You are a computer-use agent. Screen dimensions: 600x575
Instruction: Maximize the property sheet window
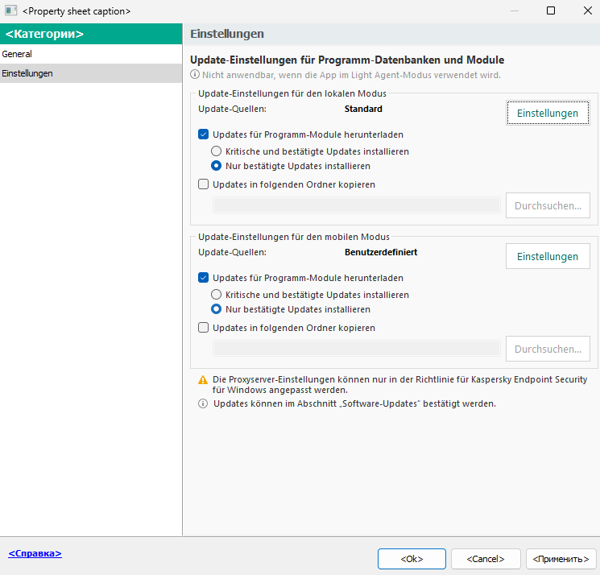551,11
